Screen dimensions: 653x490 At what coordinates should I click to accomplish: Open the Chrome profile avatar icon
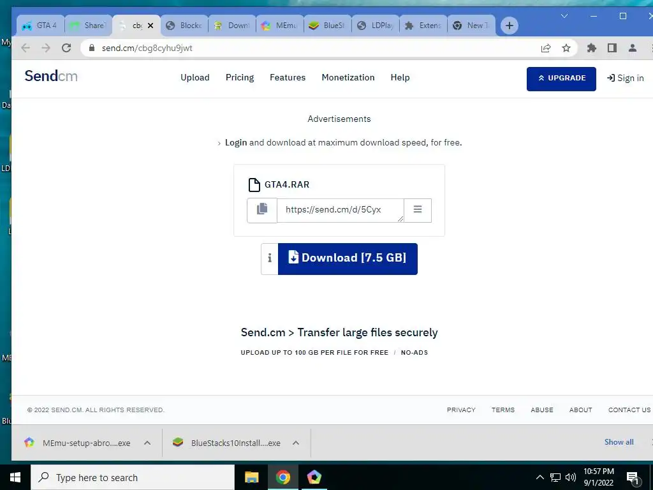632,48
